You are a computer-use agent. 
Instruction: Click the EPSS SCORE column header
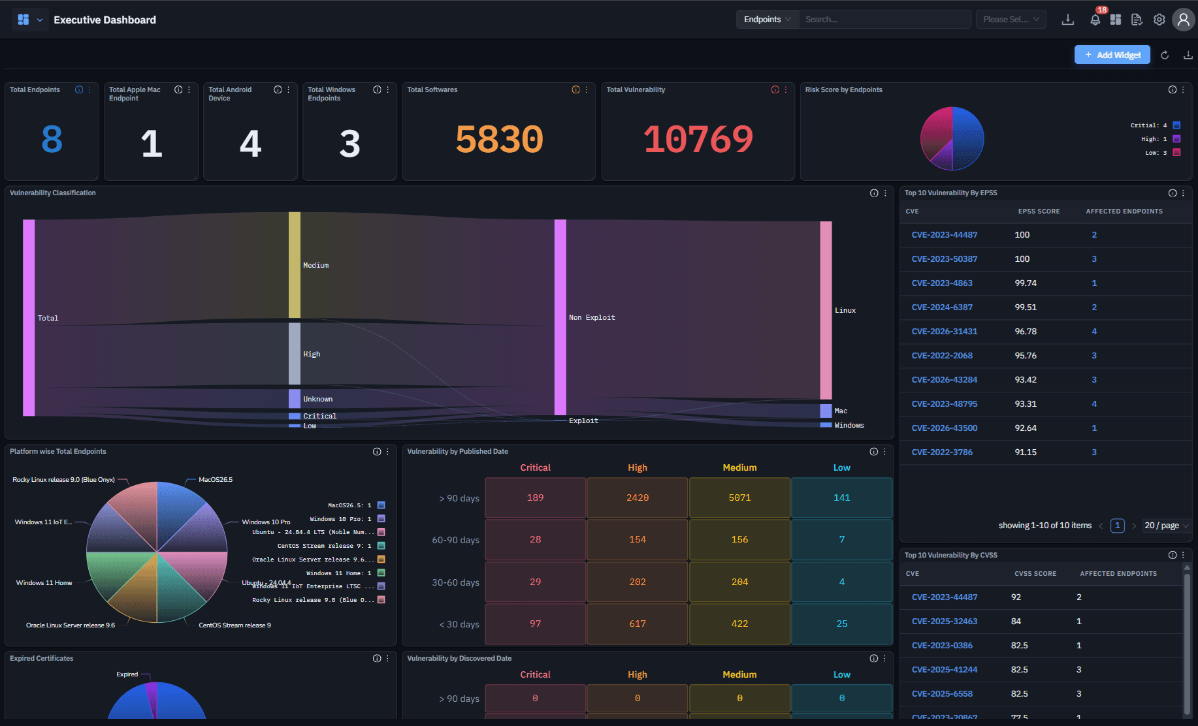coord(1039,212)
